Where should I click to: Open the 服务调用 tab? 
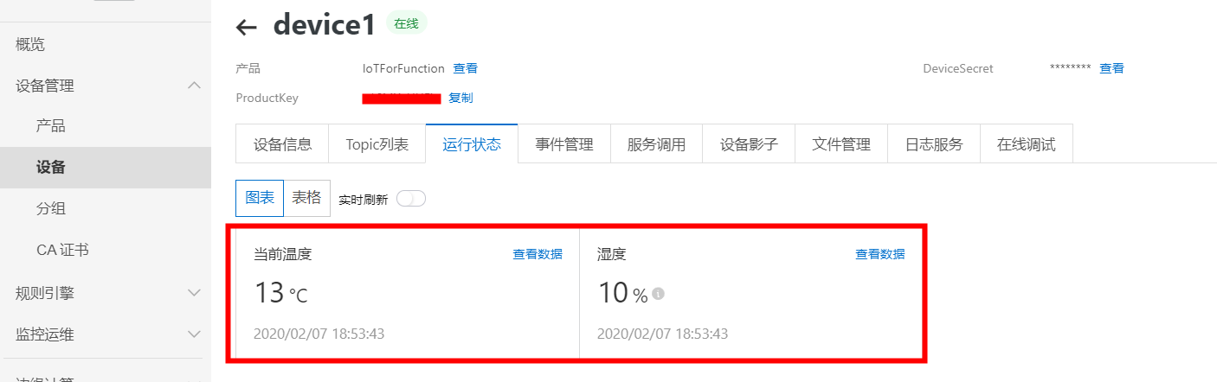pyautogui.click(x=656, y=144)
